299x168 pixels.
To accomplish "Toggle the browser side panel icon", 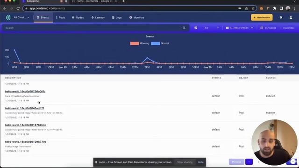I will 281,8.
